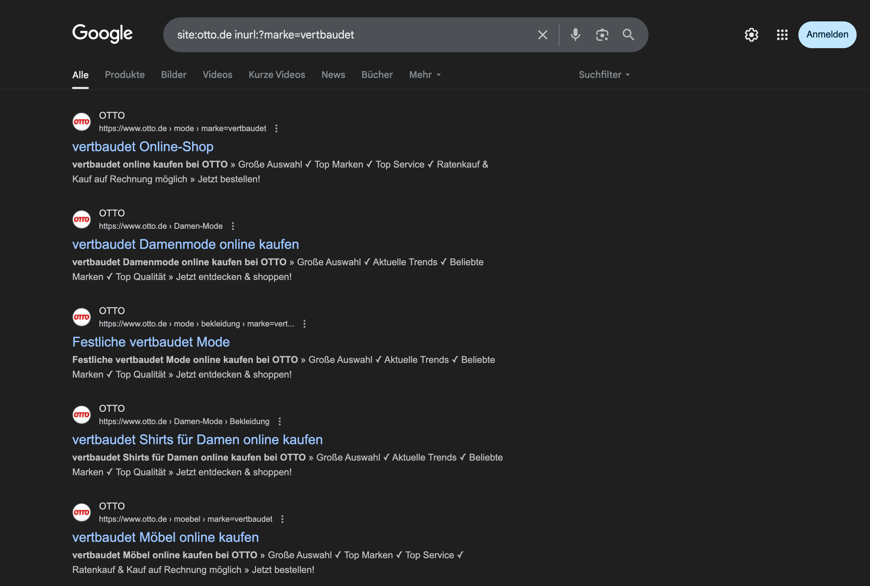Open Google settings gear icon

[751, 35]
